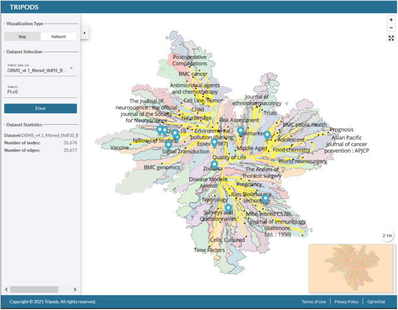Screen dimensions: 398x310
Task: Open the Terms of Use link
Action: coord(314,302)
